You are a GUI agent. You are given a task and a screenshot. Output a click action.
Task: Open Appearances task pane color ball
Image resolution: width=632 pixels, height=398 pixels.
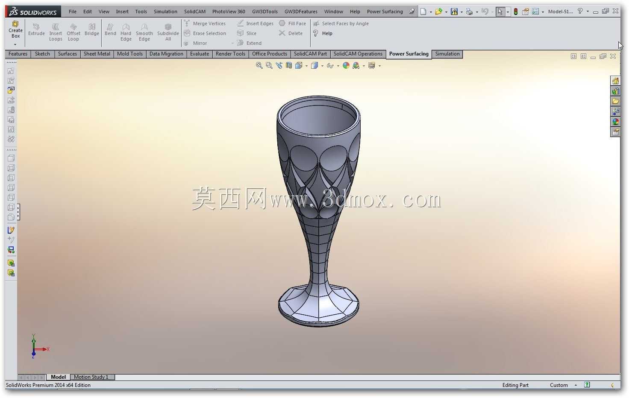(615, 122)
